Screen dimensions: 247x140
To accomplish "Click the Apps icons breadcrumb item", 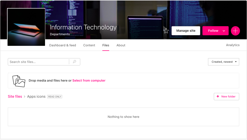I will pos(36,96).
